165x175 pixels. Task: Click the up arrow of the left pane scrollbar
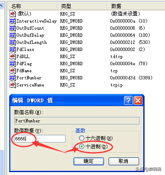point(1,5)
